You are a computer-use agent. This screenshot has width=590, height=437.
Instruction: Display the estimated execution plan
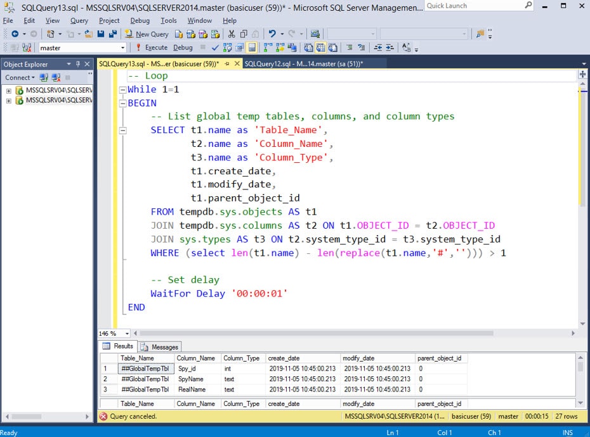(226, 47)
